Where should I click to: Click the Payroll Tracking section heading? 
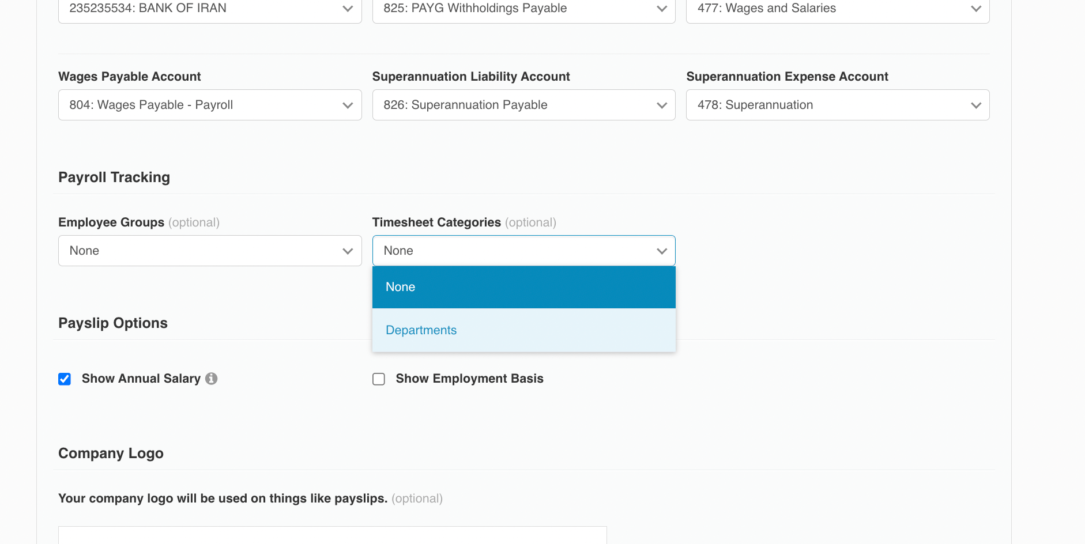pos(114,177)
